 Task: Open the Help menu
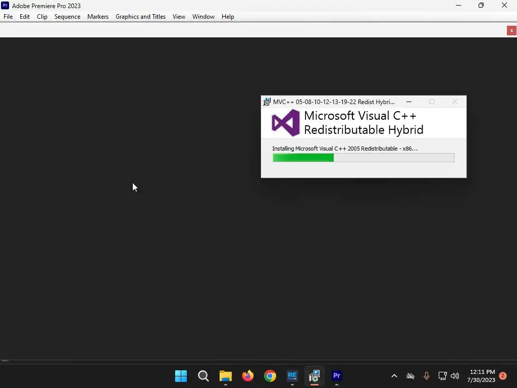[x=228, y=17]
